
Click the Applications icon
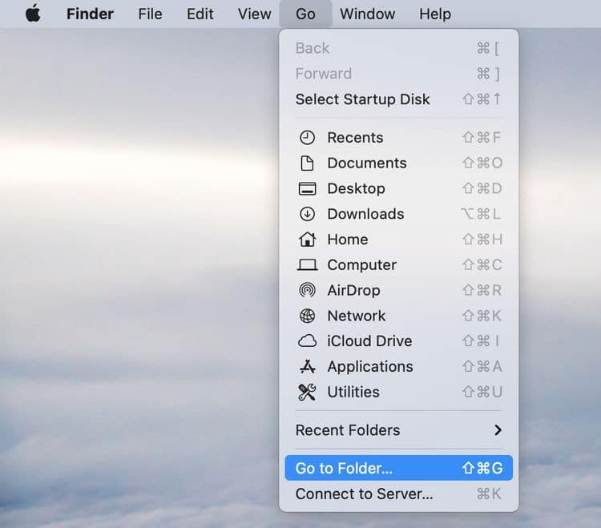[x=307, y=367]
